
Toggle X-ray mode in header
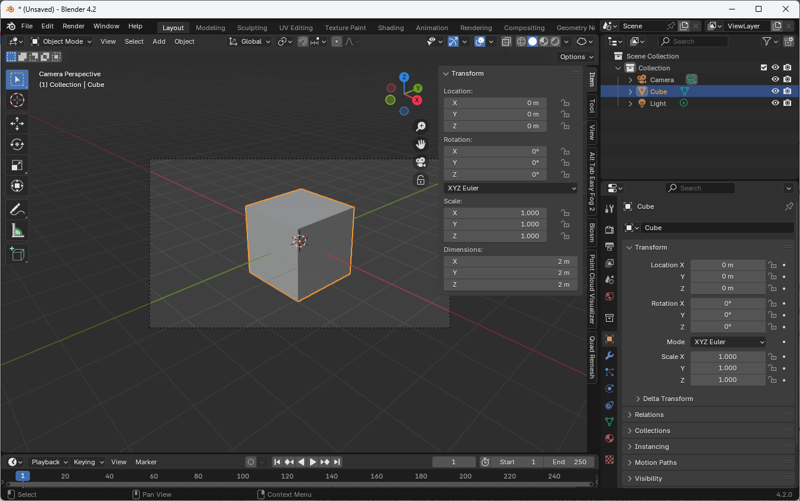pos(507,41)
